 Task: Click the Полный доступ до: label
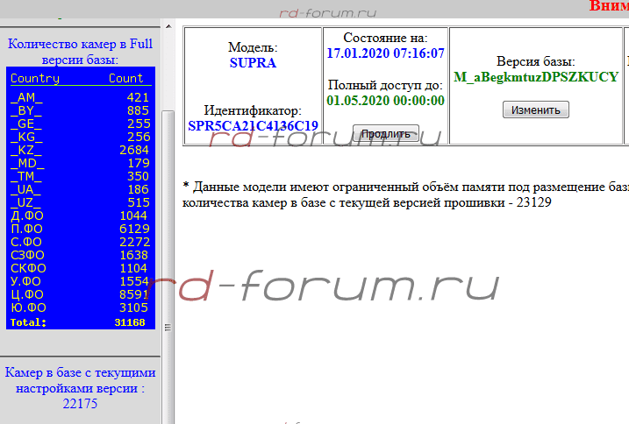385,85
